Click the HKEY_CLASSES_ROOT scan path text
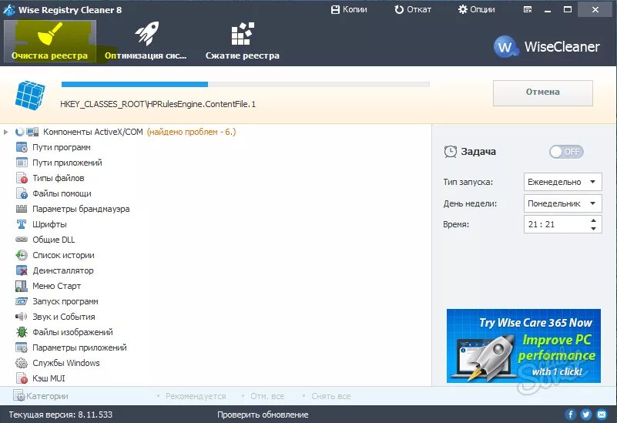Screen dimensions: 617x423 [x=158, y=104]
